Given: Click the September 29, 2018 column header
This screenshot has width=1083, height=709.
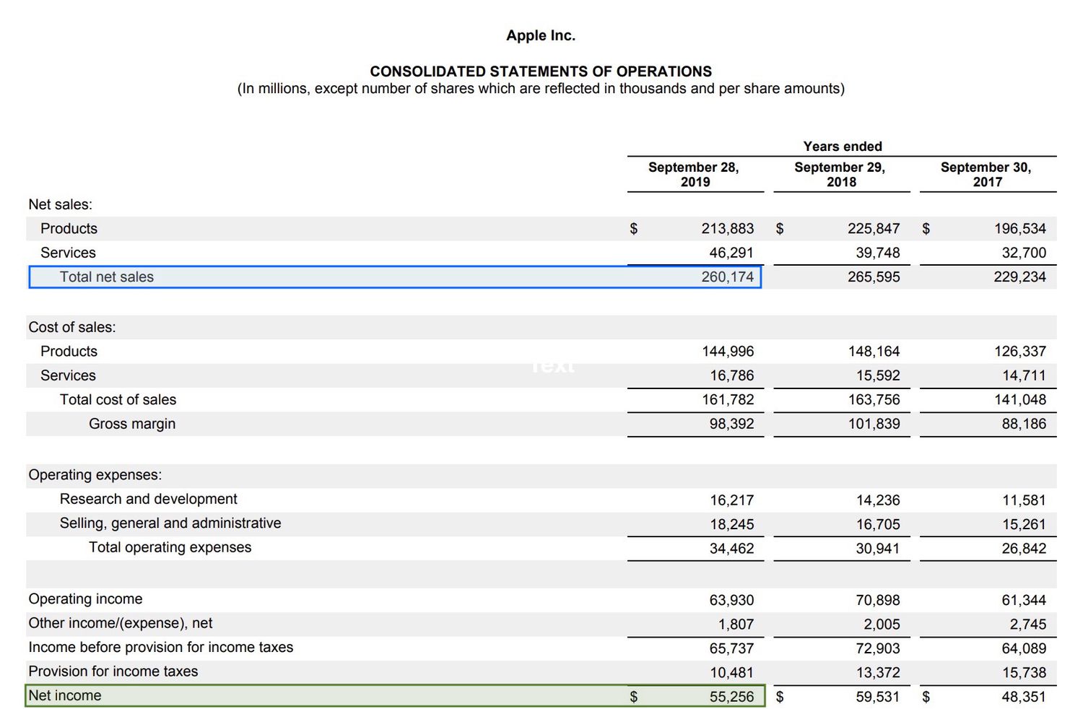Looking at the screenshot, I should 840,175.
